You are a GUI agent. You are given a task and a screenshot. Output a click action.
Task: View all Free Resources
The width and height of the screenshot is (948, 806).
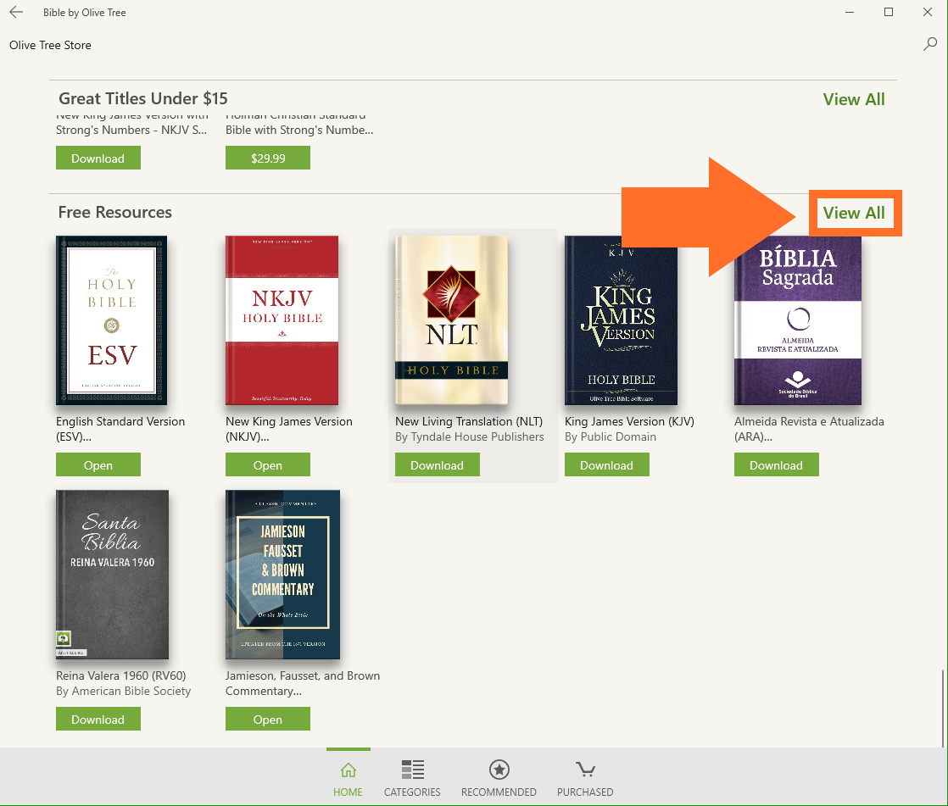tap(854, 213)
